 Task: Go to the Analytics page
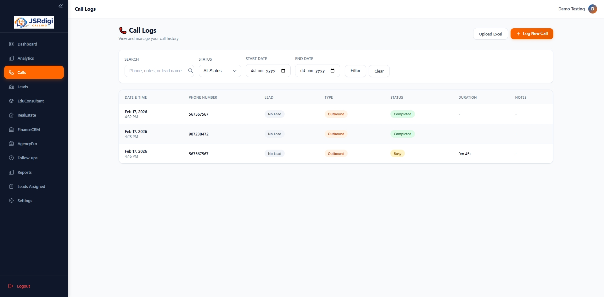[34, 58]
